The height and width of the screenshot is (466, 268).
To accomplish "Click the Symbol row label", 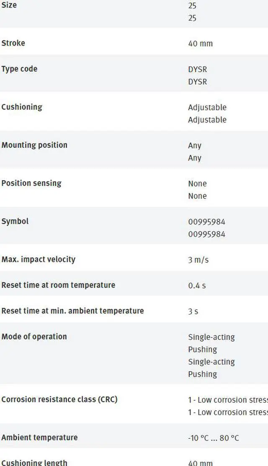I will click(x=15, y=221).
